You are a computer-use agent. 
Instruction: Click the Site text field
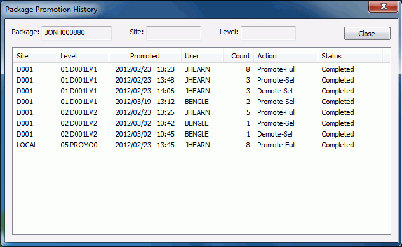(173, 33)
